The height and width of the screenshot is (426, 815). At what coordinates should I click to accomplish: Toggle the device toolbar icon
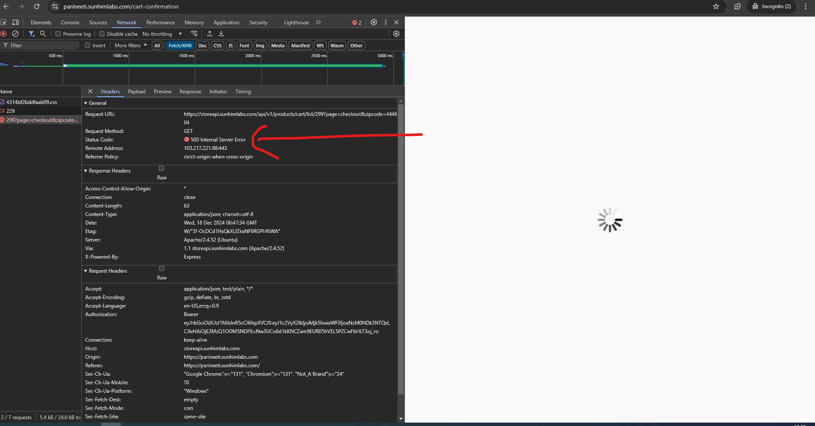coord(15,22)
